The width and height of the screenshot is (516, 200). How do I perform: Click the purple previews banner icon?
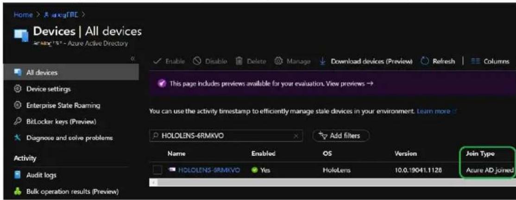[x=161, y=83]
